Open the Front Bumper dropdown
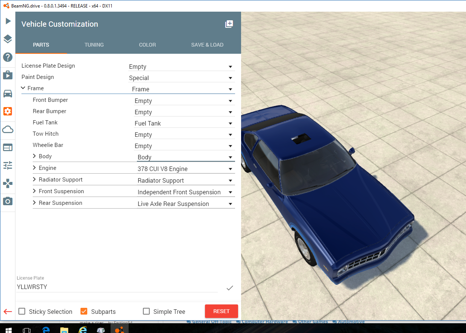Image resolution: width=466 pixels, height=333 pixels. pyautogui.click(x=184, y=101)
